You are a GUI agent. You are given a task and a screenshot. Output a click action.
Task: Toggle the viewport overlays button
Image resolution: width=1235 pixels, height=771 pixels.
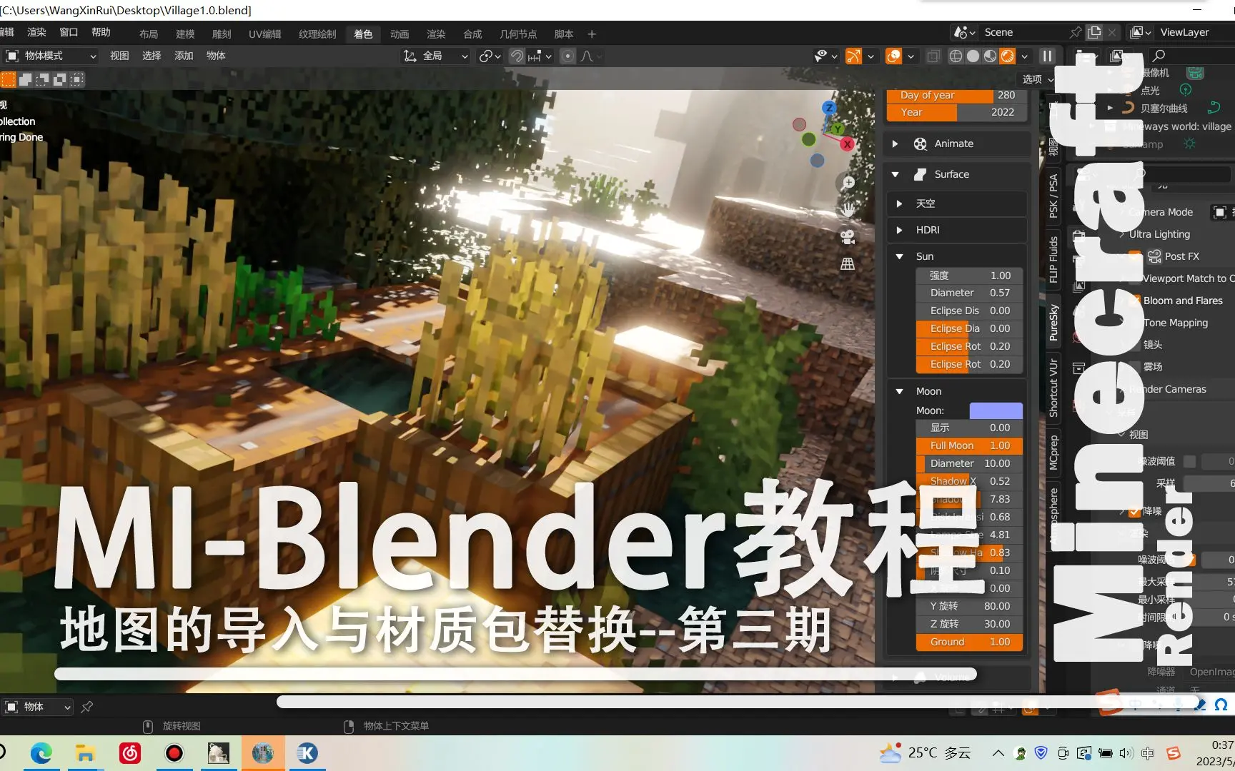(x=893, y=56)
